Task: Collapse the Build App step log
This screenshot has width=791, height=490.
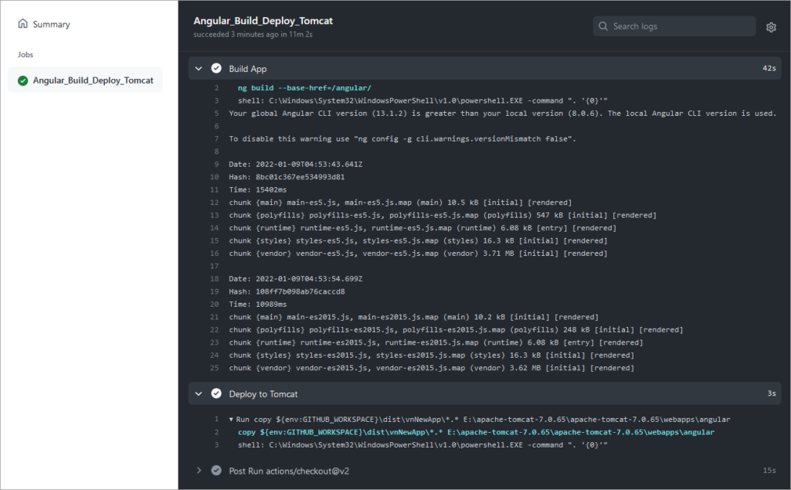Action: tap(199, 67)
